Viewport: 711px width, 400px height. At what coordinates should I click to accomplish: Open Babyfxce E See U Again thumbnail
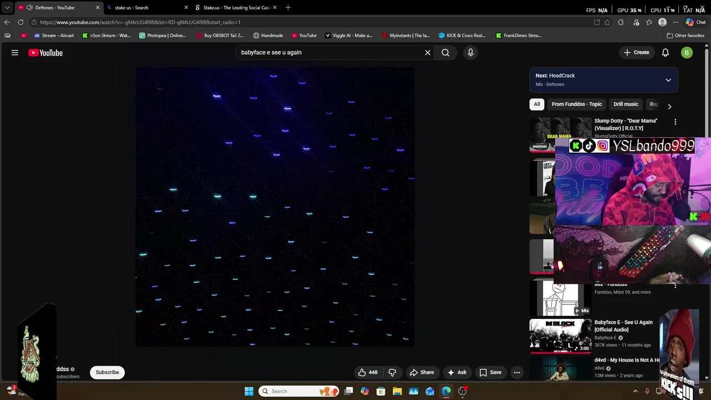[560, 336]
